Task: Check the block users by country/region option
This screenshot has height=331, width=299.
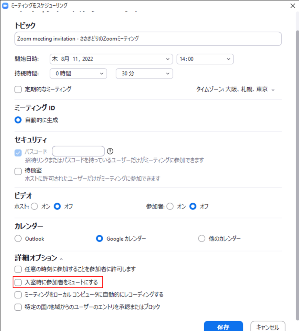Action: click(18, 307)
